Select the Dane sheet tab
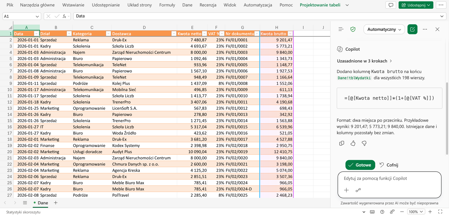Image resolution: width=449 pixels, height=215 pixels. pos(40,203)
